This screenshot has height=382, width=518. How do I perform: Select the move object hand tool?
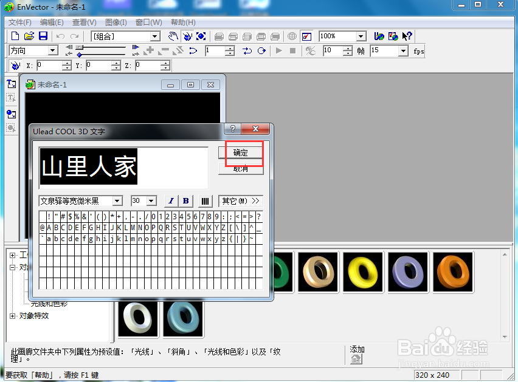tap(173, 36)
